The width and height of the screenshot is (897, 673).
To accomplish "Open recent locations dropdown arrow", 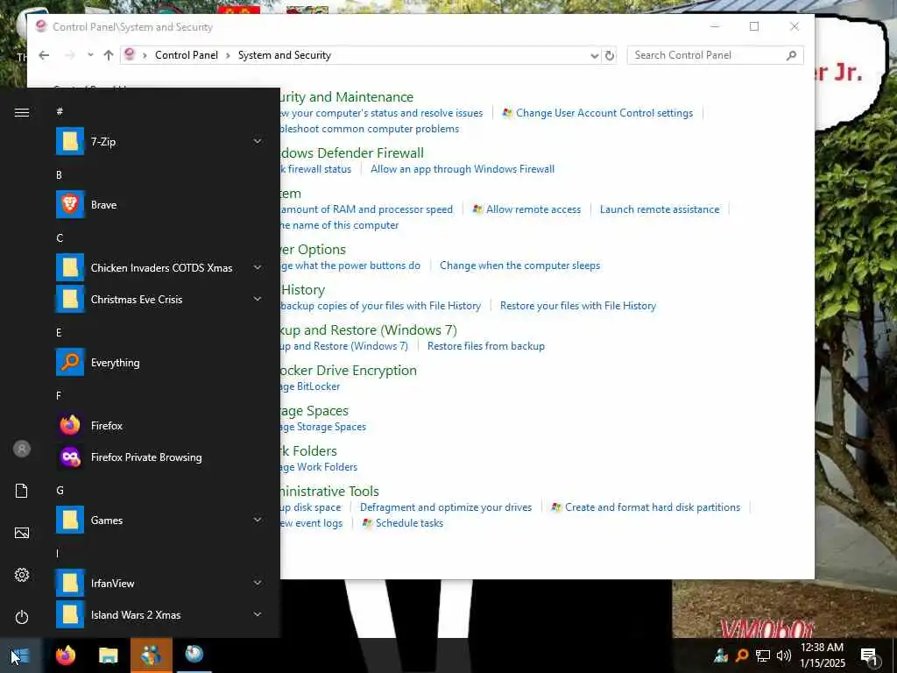I will 90,55.
